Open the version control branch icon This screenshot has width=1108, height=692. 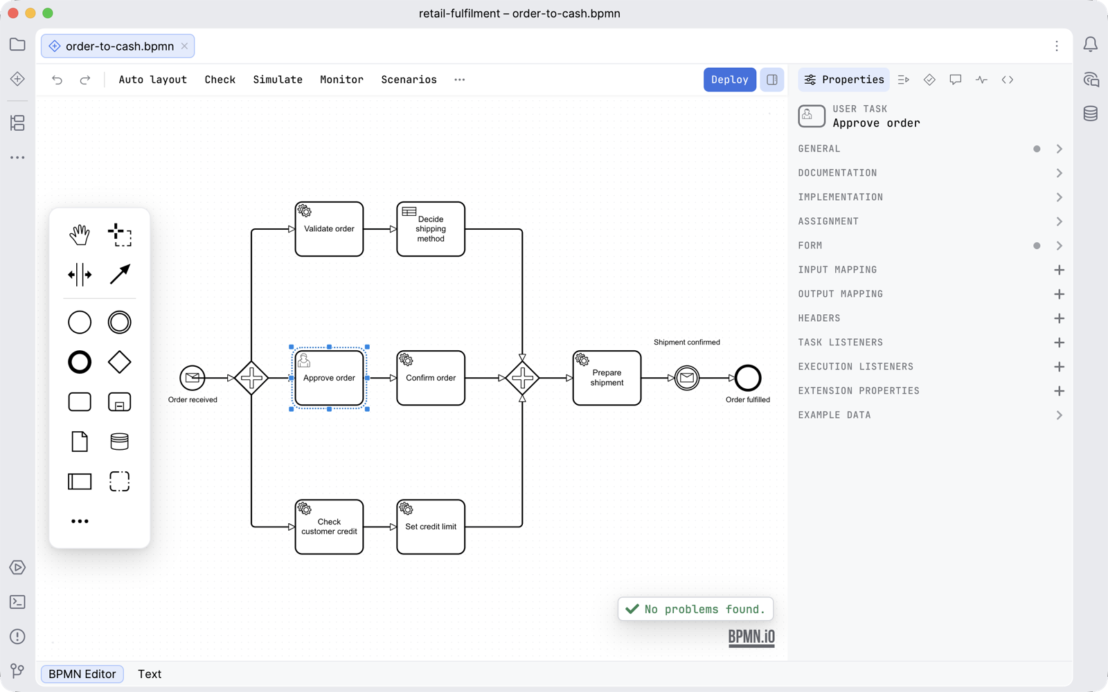coord(17,671)
